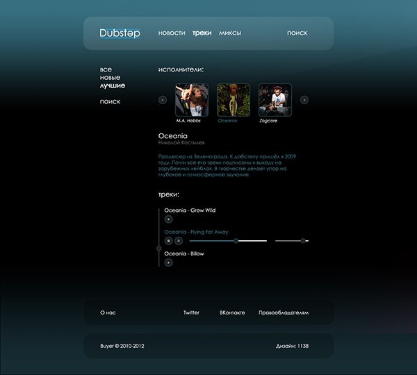The height and width of the screenshot is (375, 417).
Task: Select the лучшие filter in sidebar
Action: 112,85
